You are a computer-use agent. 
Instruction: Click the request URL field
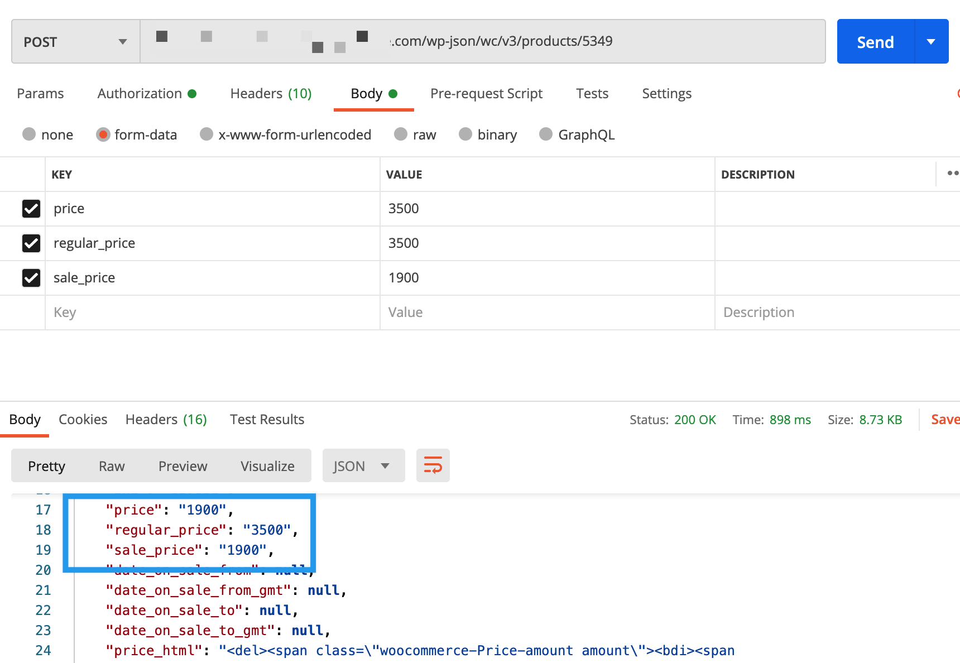pos(483,42)
